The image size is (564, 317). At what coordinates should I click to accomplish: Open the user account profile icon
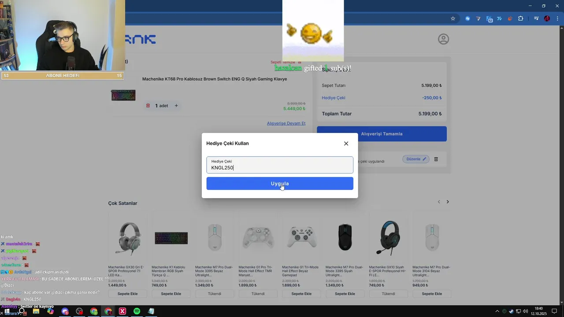pyautogui.click(x=443, y=39)
